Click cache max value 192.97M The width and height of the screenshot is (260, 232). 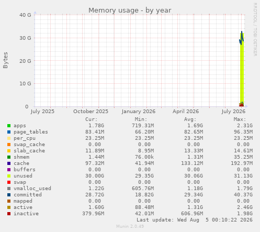point(242,163)
